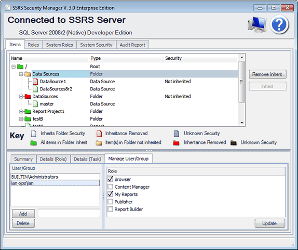Viewport: 298px width, 250px height.
Task: Open the Audit Report tab
Action: coord(132,45)
